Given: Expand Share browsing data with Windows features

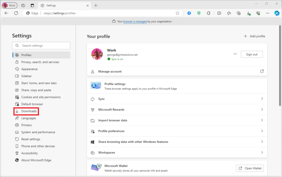Looking at the screenshot, I should point(177,142).
